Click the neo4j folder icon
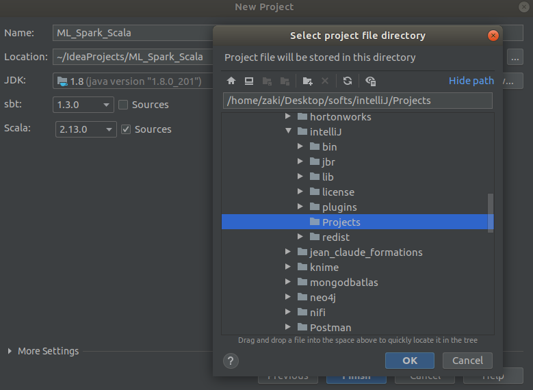This screenshot has height=390, width=533. [302, 297]
